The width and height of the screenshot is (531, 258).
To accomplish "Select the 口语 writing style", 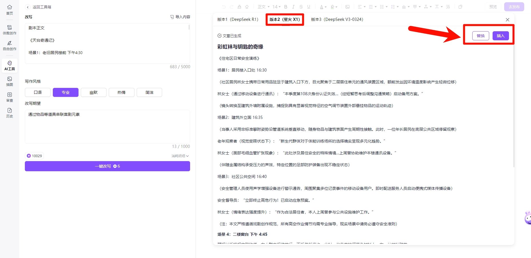I will [37, 92].
